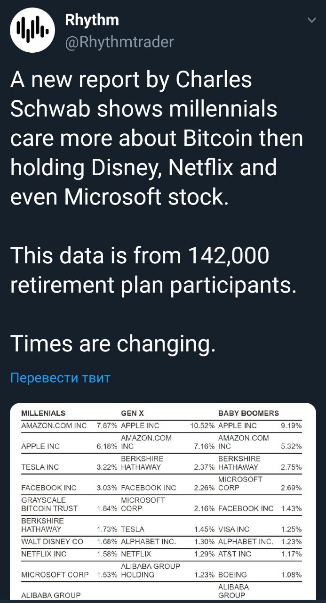This screenshot has width=326, height=603.
Task: Tap the VISA INC boomers entry
Action: click(x=234, y=529)
